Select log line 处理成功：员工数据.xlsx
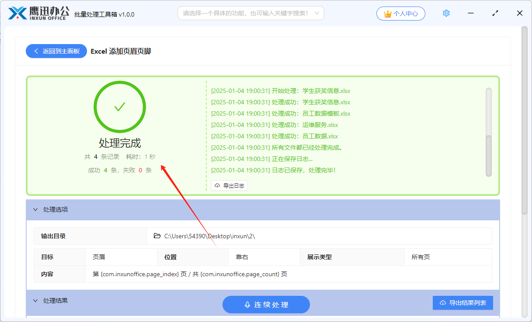The image size is (532, 322). (x=275, y=136)
